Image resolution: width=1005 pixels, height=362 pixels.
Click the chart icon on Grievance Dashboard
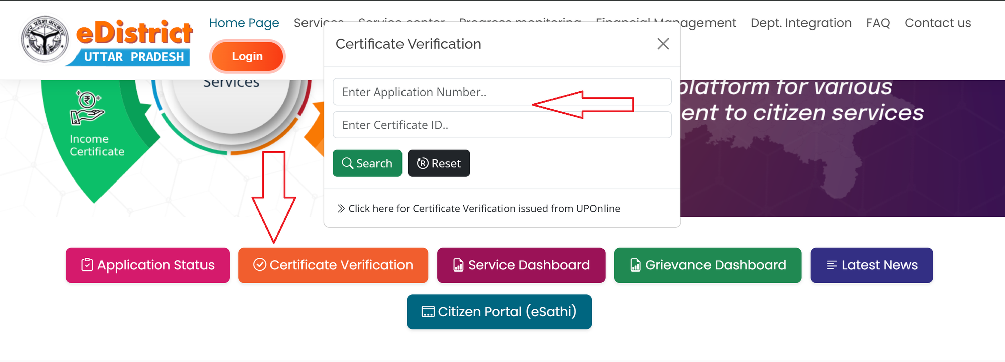click(x=635, y=265)
